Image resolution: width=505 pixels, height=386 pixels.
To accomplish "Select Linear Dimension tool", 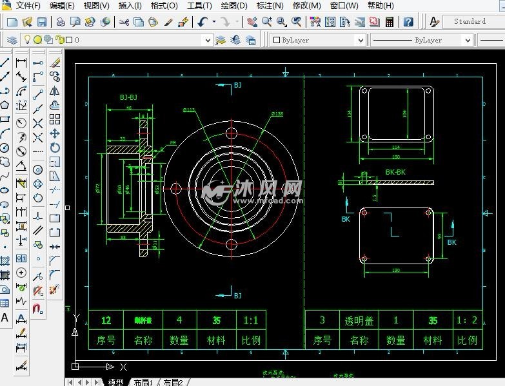I will (21, 63).
